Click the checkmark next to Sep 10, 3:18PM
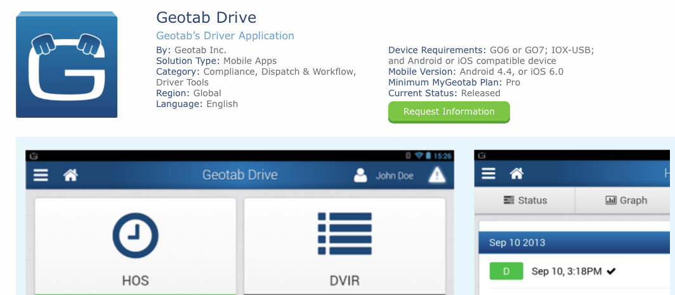Screen dimensions: 675x295 coord(612,272)
